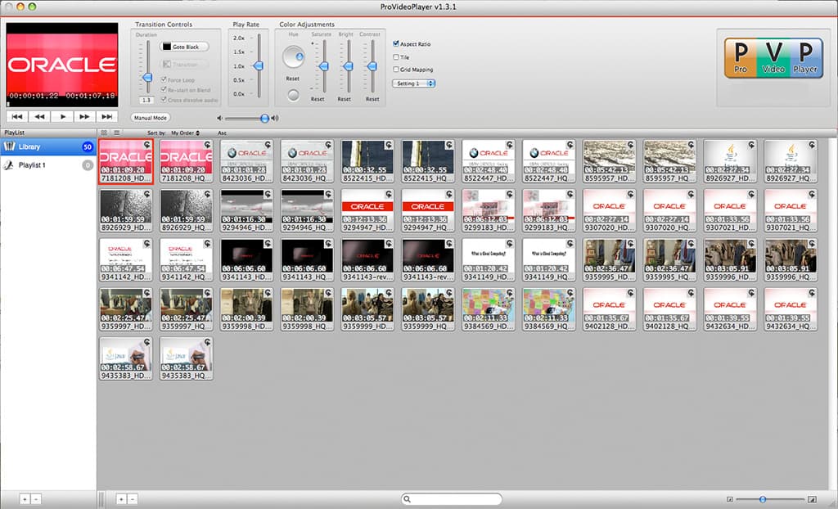
Task: Add a playlist with the sidebar plus button
Action: 25,499
